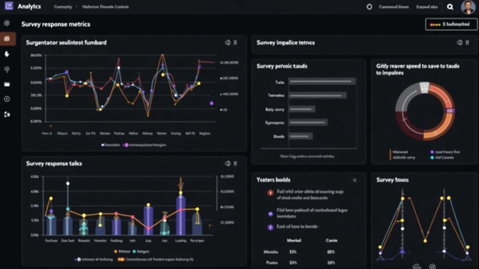Image resolution: width=479 pixels, height=269 pixels.
Task: Select second navigation item in top bar
Action: 100,7
